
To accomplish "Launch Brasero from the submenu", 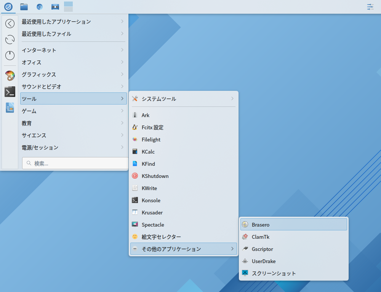I will point(293,225).
